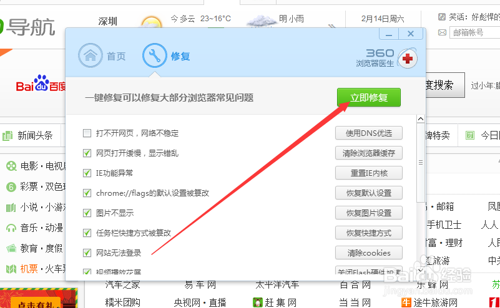This screenshot has width=500, height=308.
Task: Click 清除cookies button
Action: 369,253
